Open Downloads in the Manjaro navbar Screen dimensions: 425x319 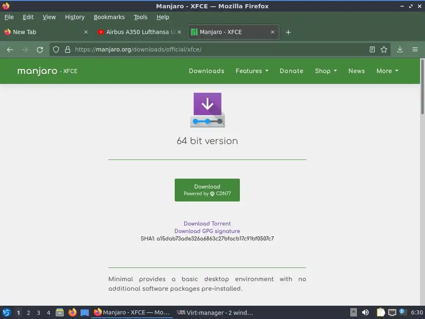click(207, 71)
